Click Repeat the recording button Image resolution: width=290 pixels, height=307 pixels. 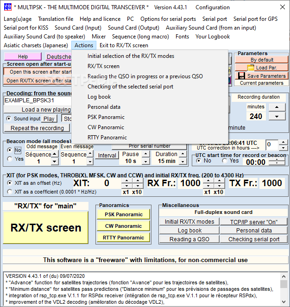click(x=37, y=128)
